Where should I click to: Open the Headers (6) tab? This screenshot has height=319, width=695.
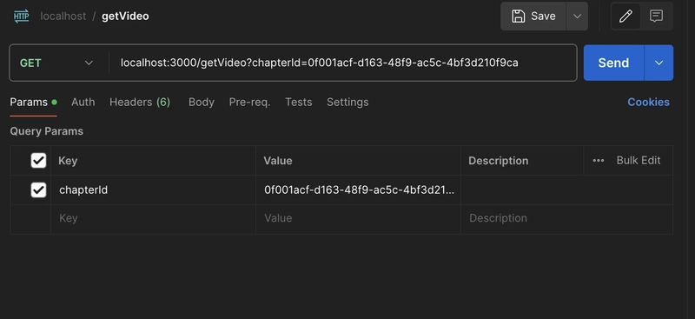(x=140, y=102)
